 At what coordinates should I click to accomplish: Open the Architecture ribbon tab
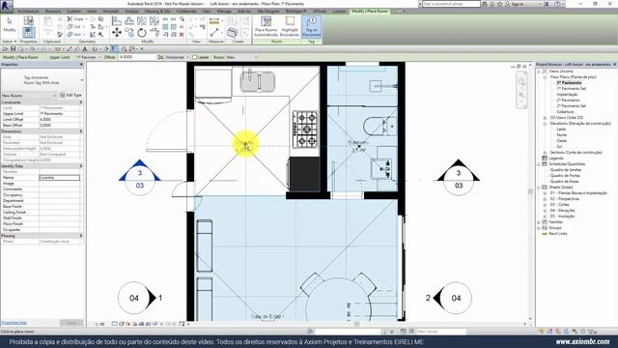pos(28,12)
